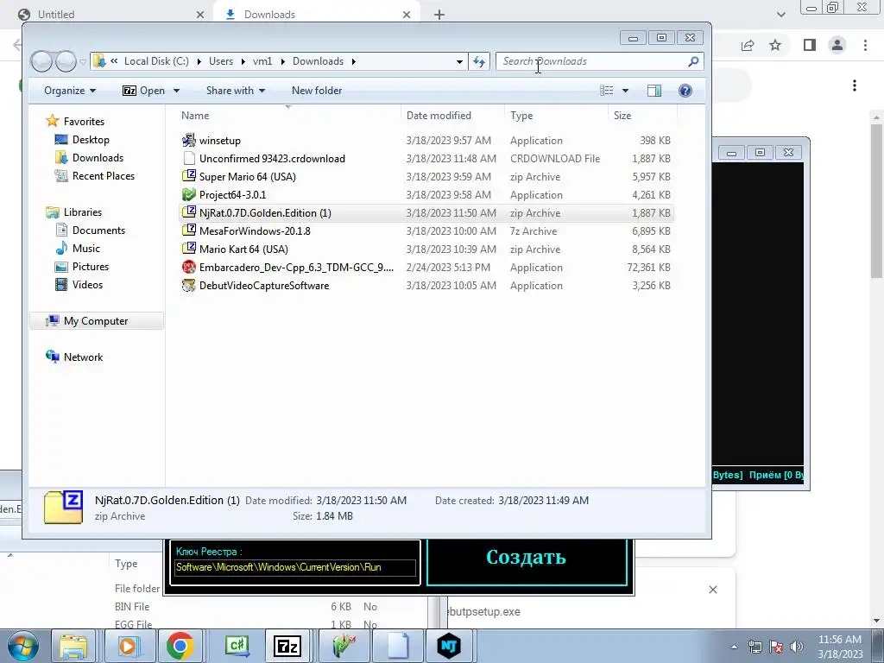The image size is (884, 663).
Task: Click the volume speaker tray icon
Action: 797,647
